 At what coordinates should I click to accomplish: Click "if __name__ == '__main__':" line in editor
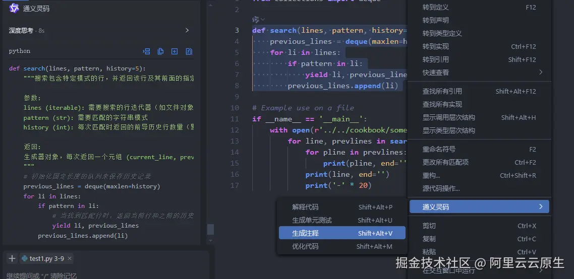click(309, 119)
